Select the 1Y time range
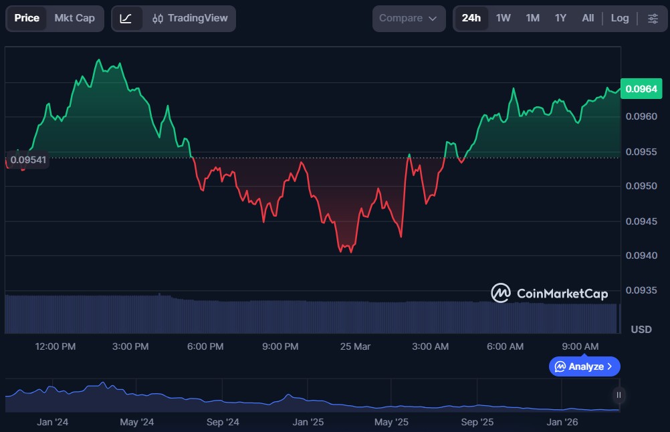Image resolution: width=670 pixels, height=432 pixels. pyautogui.click(x=560, y=18)
